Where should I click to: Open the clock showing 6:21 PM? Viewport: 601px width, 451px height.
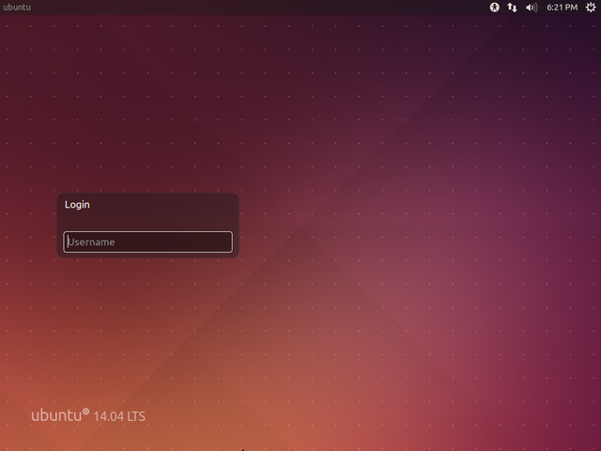tap(562, 8)
